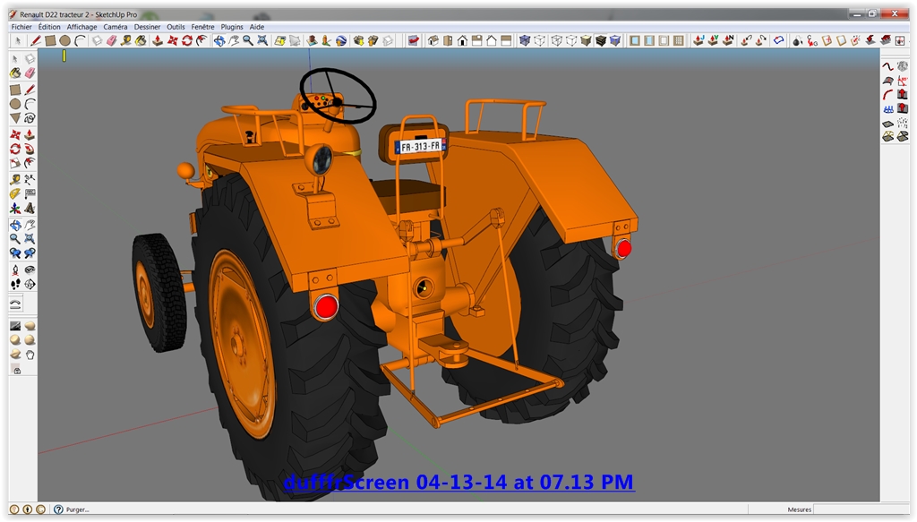This screenshot has width=917, height=522.
Task: Enable Hidden Line face style
Action: [570, 40]
